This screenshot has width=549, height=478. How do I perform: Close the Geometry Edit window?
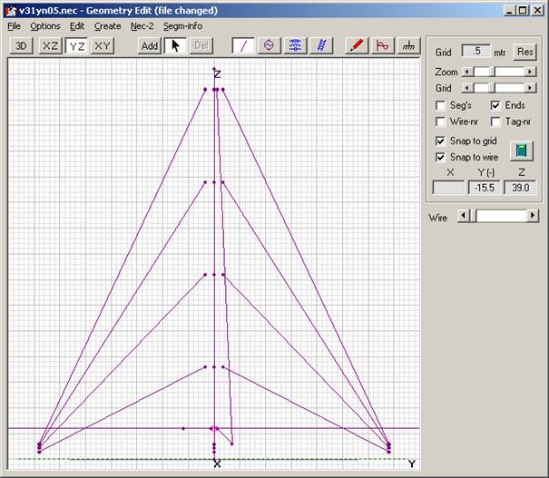536,11
